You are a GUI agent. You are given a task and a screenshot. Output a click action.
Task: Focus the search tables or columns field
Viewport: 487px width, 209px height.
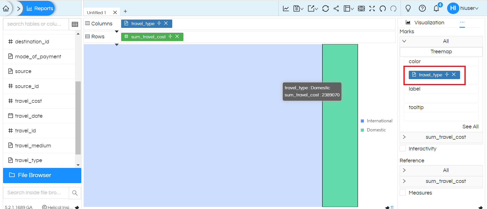pyautogui.click(x=36, y=24)
